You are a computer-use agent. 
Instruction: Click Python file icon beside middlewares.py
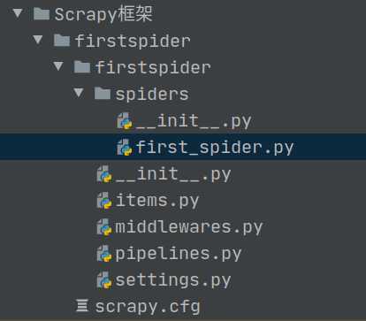(104, 227)
